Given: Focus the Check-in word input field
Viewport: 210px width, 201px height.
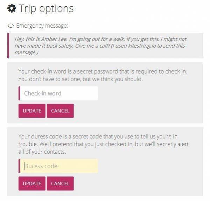Looking at the screenshot, I should click(58, 93).
